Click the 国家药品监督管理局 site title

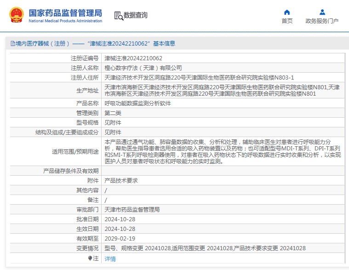coord(65,12)
